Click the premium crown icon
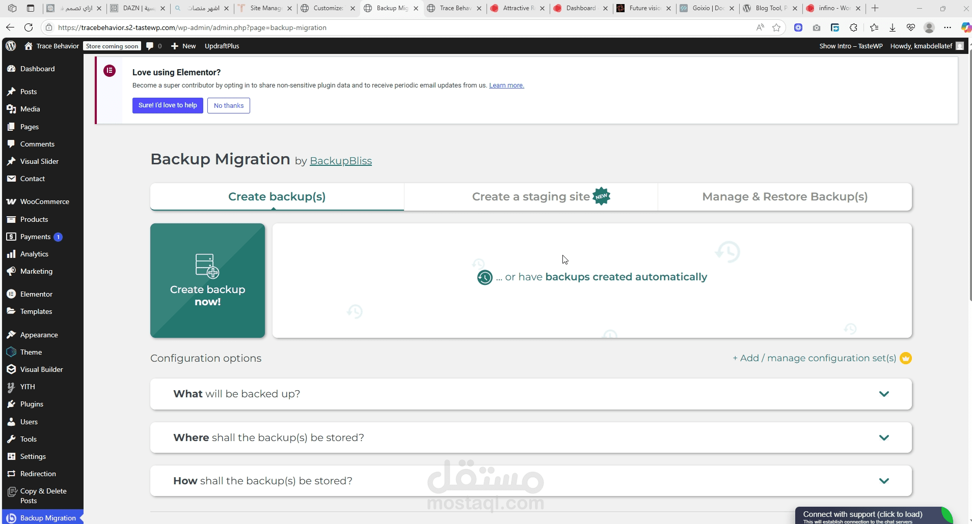Viewport: 972px width, 524px height. (905, 358)
